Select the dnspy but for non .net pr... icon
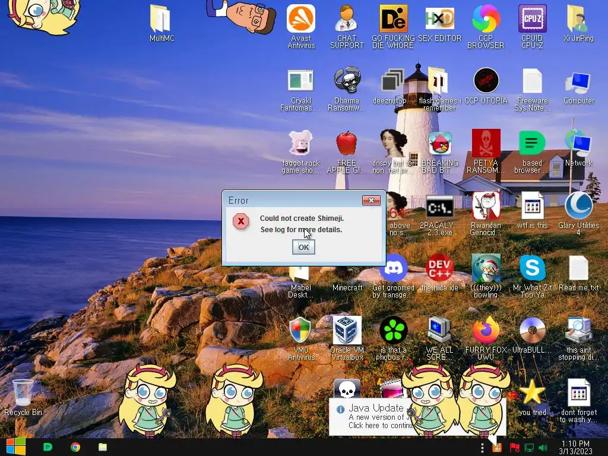This screenshot has width=608, height=456. click(x=393, y=151)
